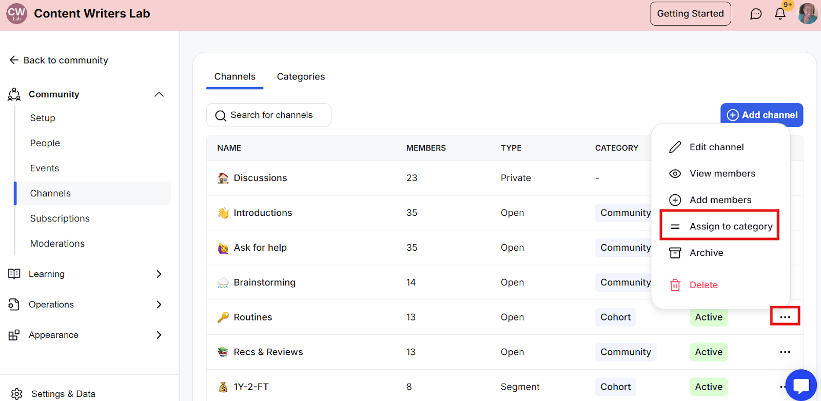Click the plus icon on Add channel button
Viewport: 821px width, 401px height.
pos(733,115)
